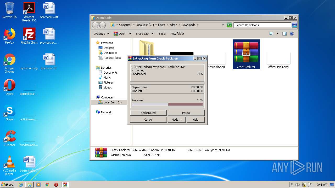This screenshot has width=335, height=188.
Task: Click Open in the Explorer toolbar
Action: [119, 34]
